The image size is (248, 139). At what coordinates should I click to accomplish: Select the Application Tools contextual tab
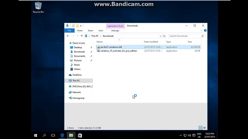click(x=115, y=26)
